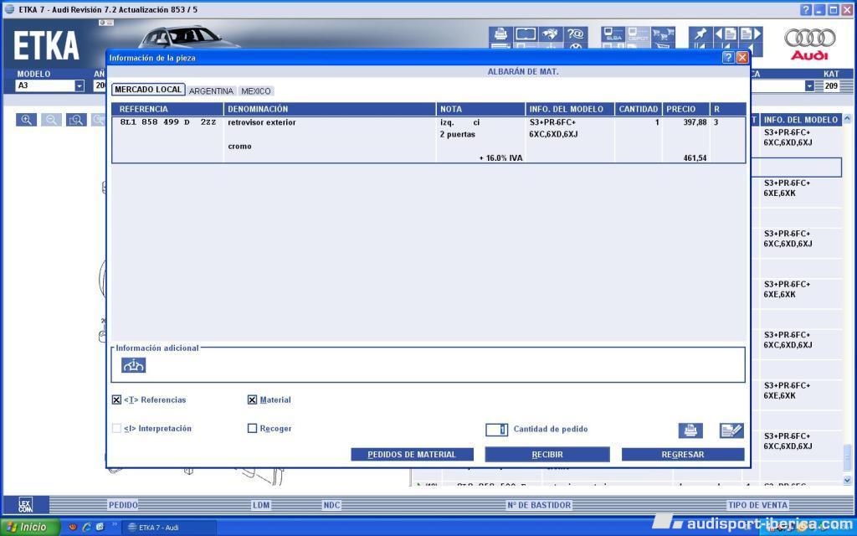Click the Nº DE BASTIDOR status bar label

539,505
